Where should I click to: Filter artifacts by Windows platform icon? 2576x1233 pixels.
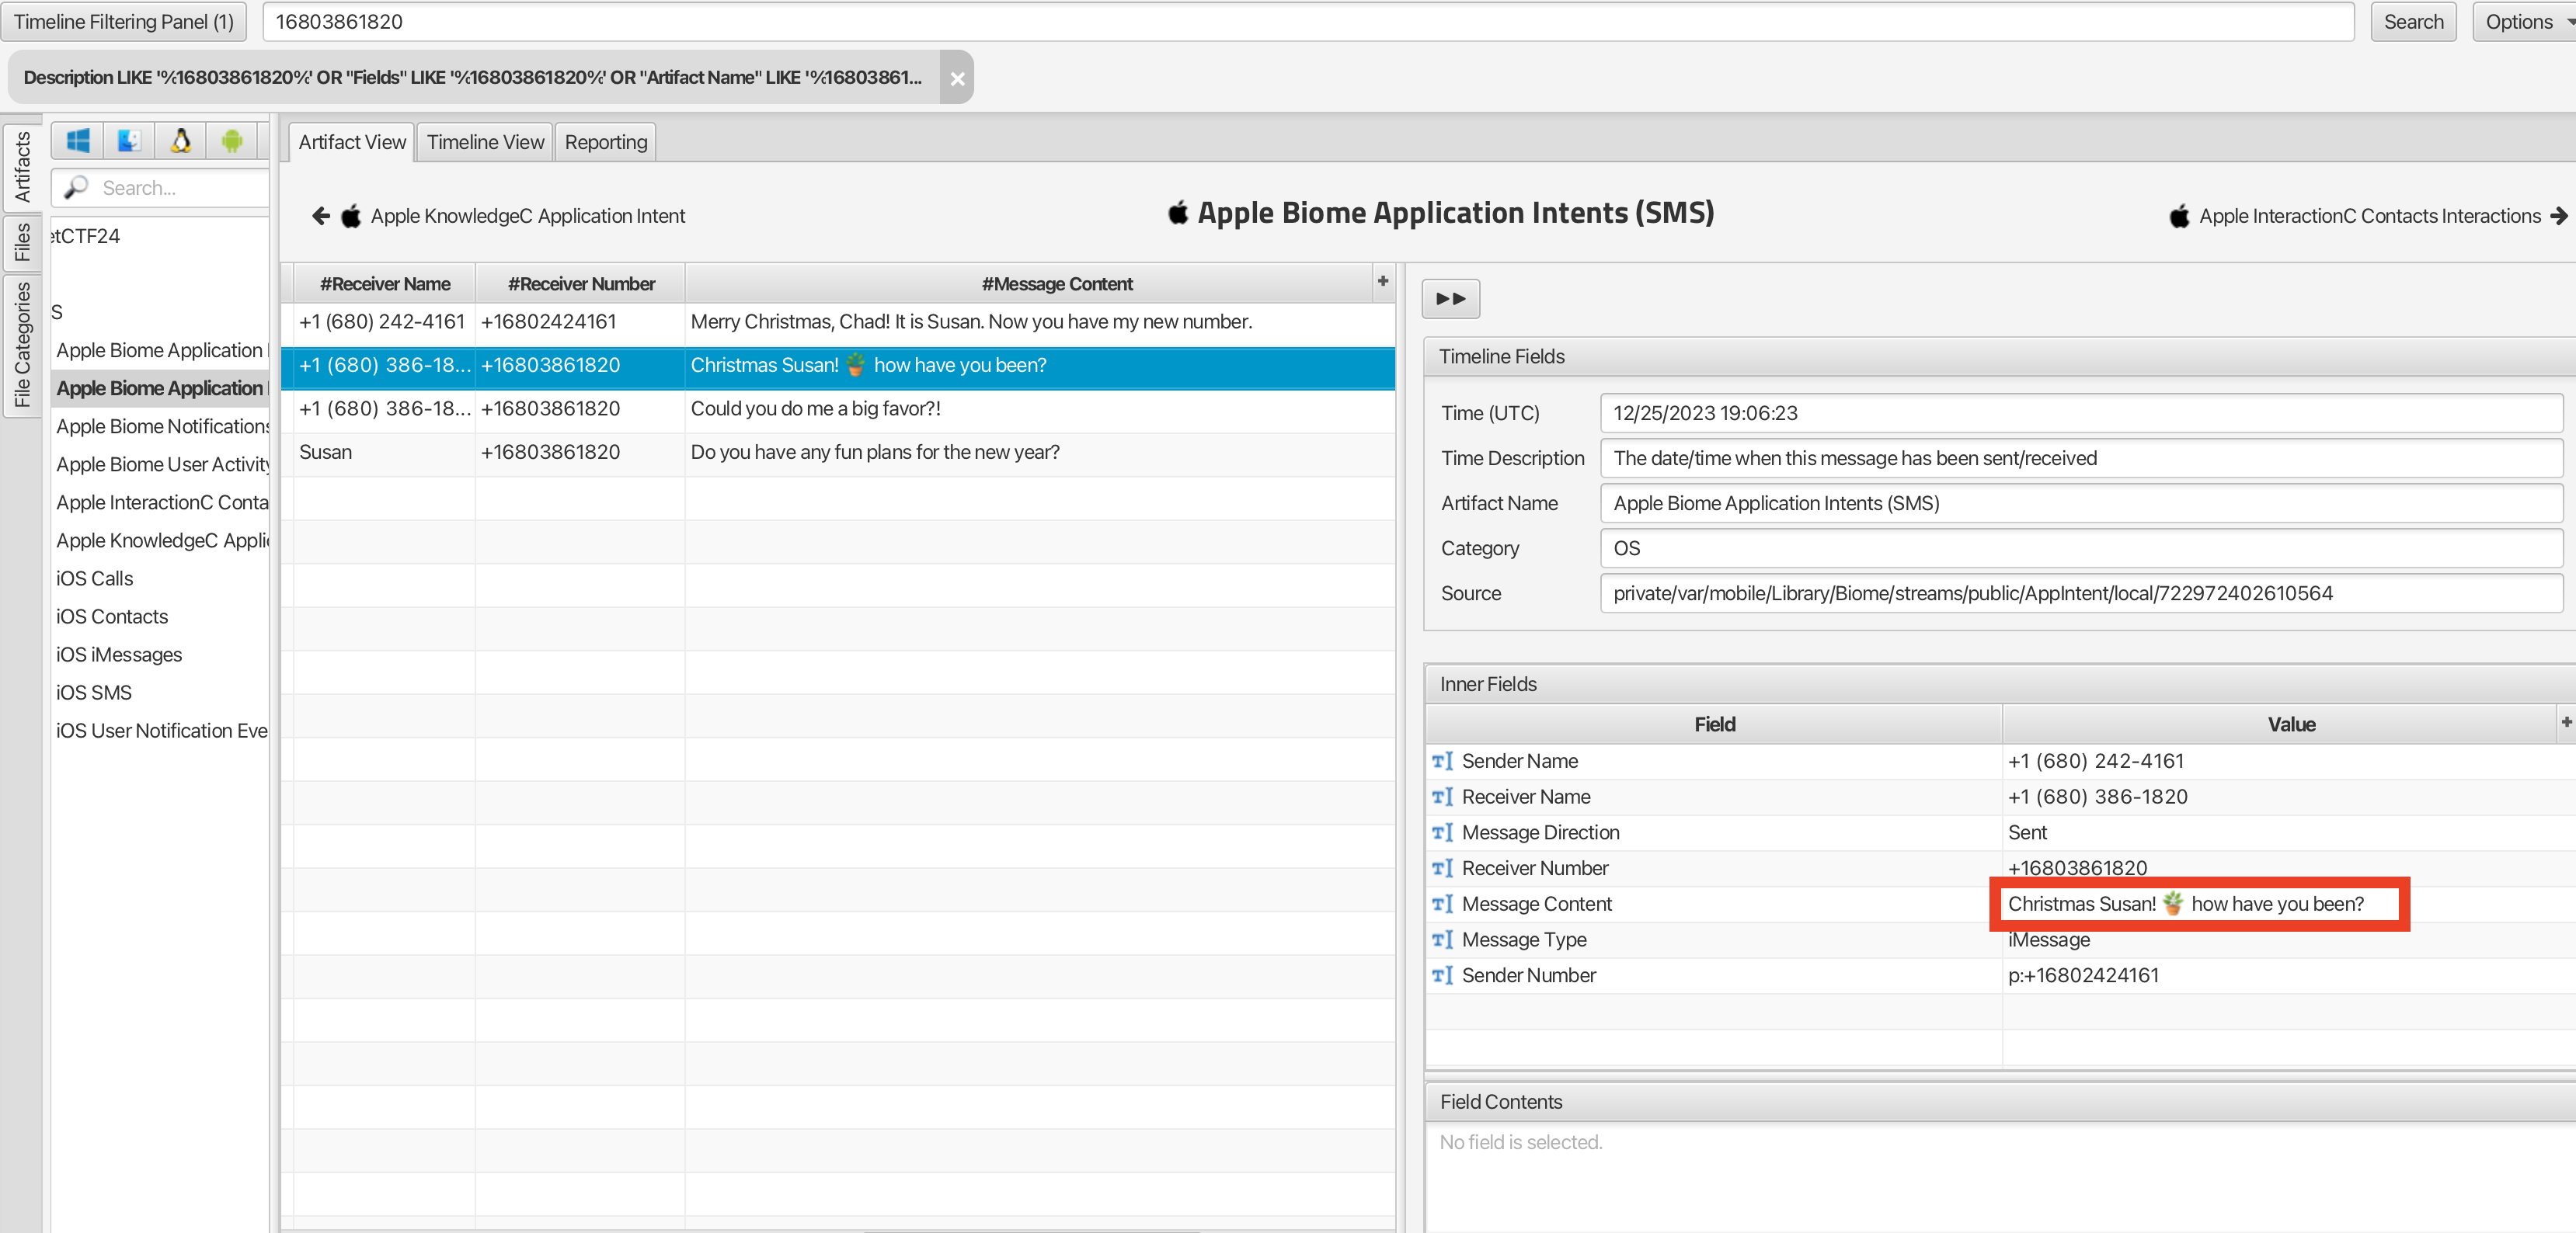click(x=77, y=141)
